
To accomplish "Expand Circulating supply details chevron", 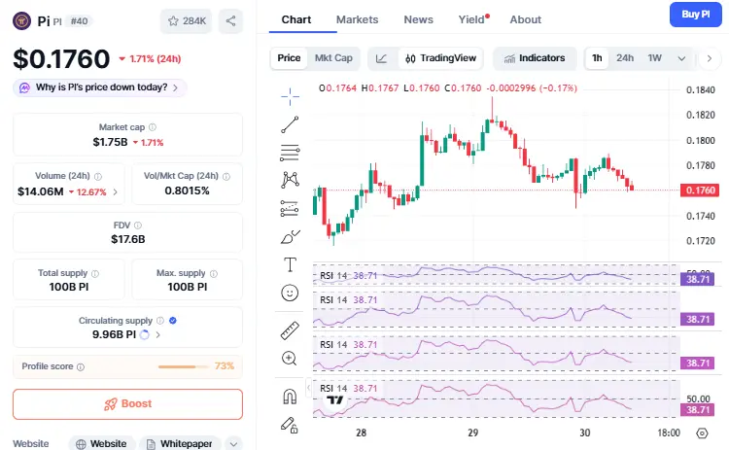I will click(x=158, y=334).
